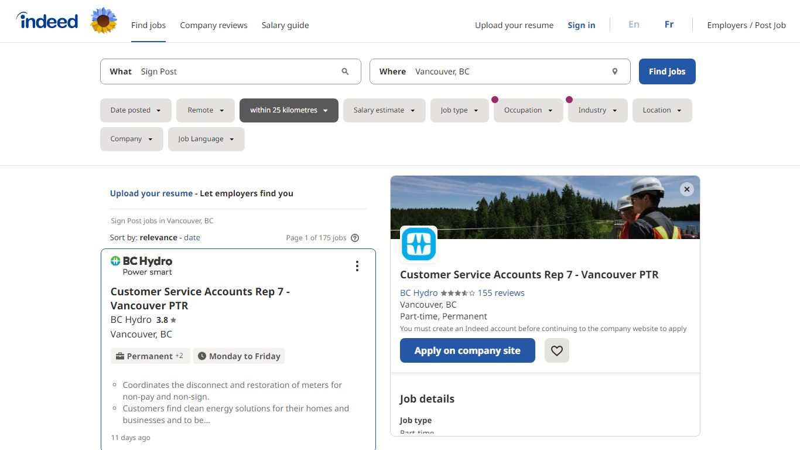Click the magnifier icon in What field
Screen dimensions: 800x450
(345, 71)
